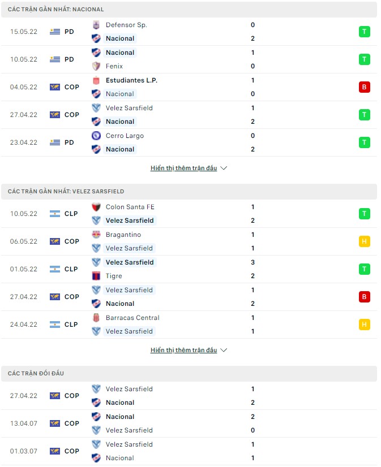The width and height of the screenshot is (381, 467).
Task: Click the red B badge on the Estudiantes loss
Action: pos(364,87)
